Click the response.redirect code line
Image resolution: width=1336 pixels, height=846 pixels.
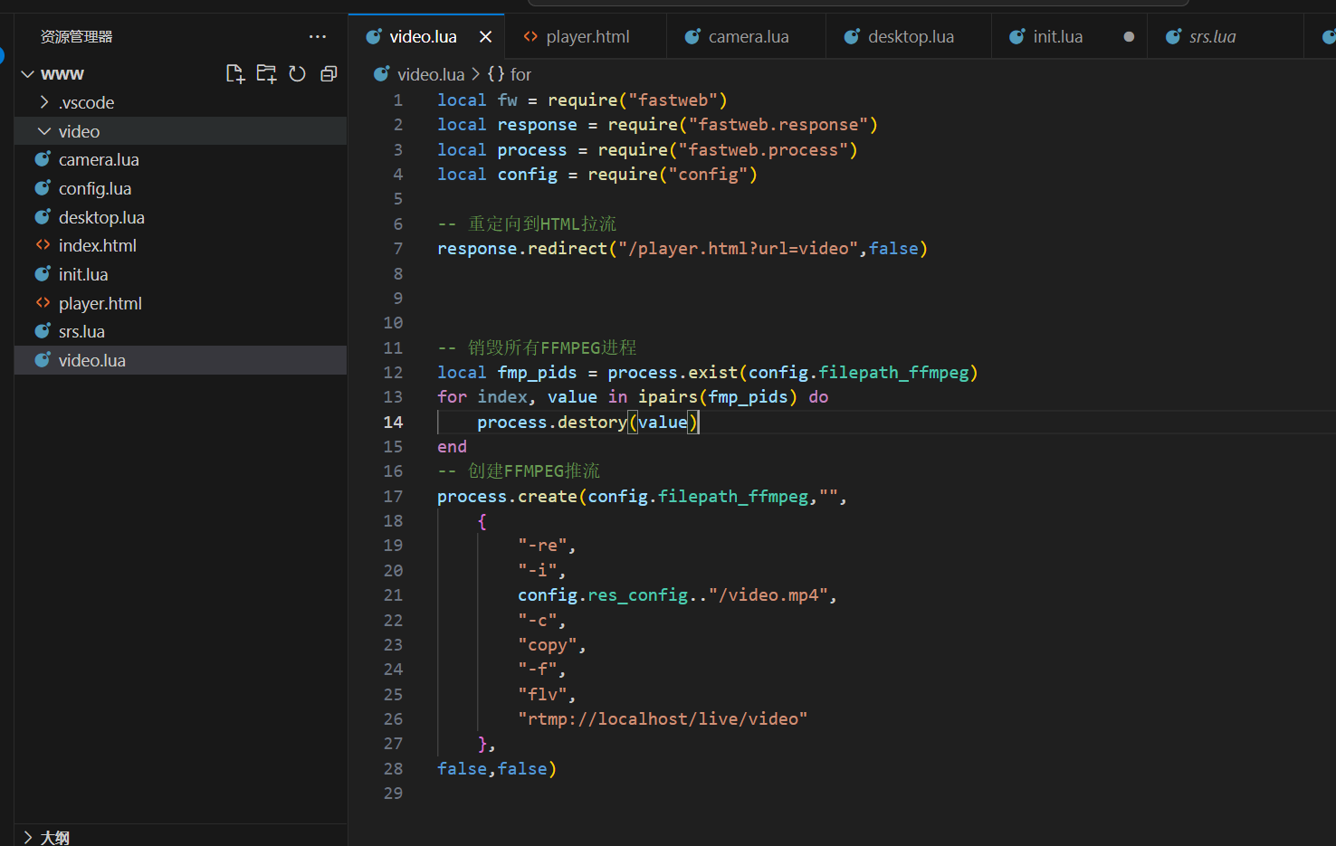(x=682, y=248)
